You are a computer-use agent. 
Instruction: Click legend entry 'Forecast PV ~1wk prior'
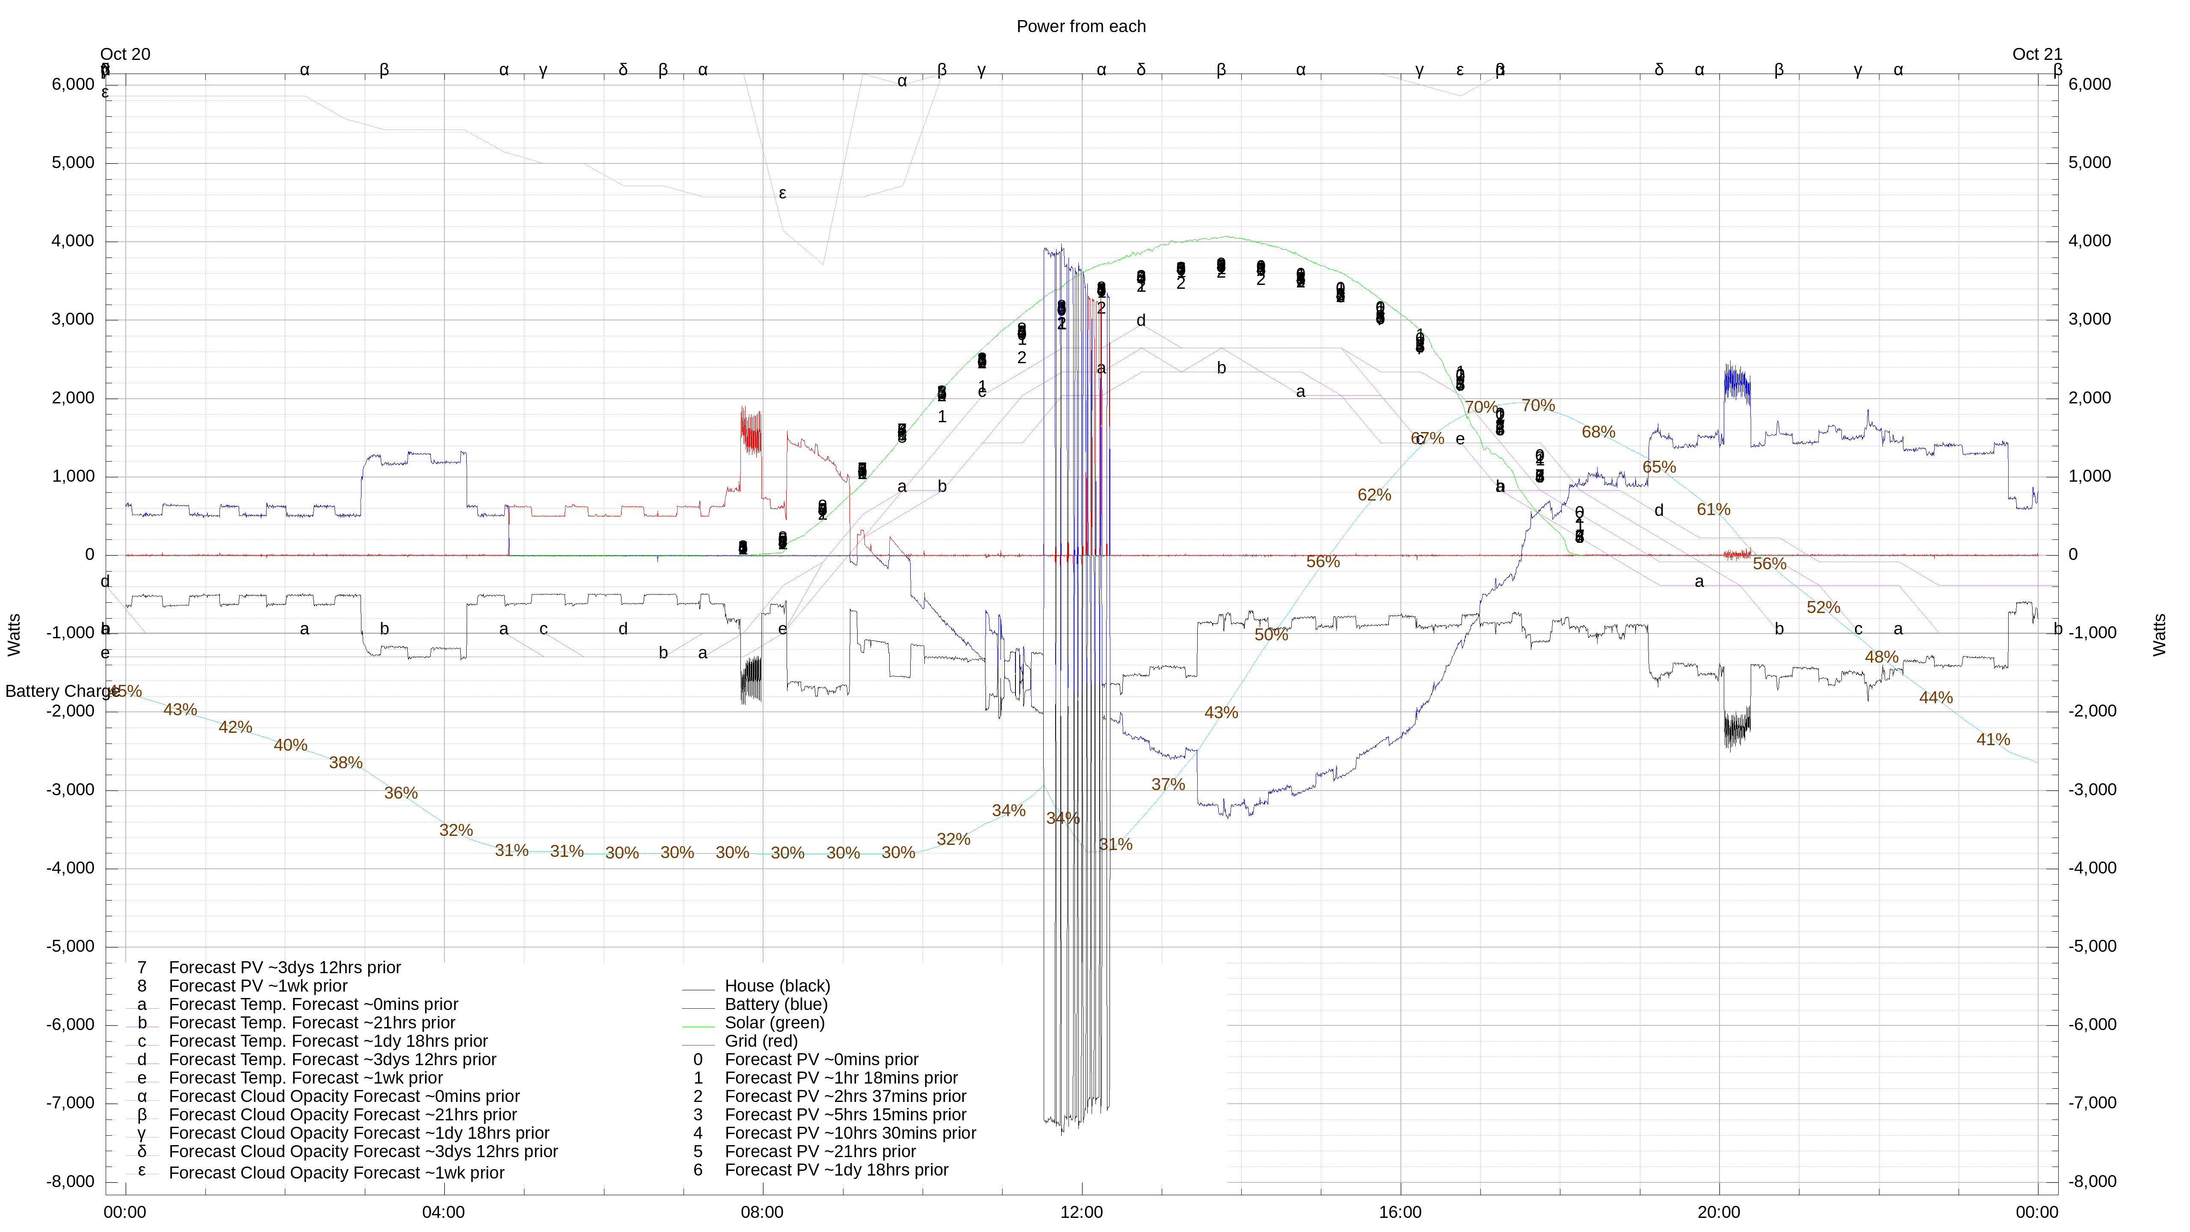pyautogui.click(x=258, y=986)
